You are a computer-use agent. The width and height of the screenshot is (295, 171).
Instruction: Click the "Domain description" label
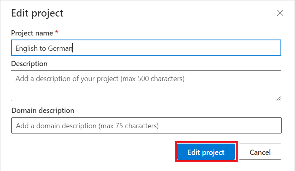(43, 111)
